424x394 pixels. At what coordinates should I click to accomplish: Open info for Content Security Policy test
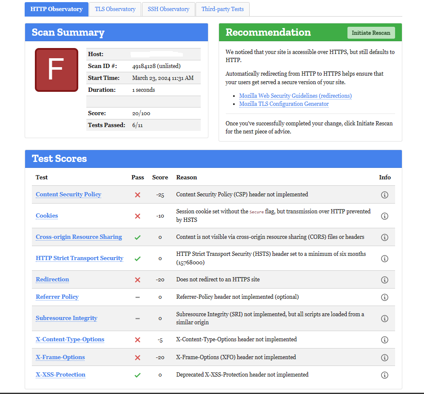(384, 194)
